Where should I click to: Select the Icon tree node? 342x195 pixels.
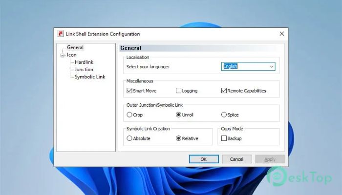71,55
